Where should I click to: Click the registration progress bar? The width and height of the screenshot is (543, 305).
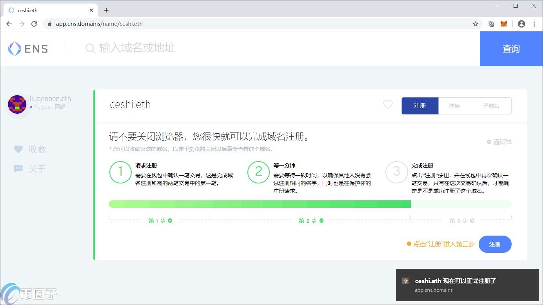(310, 204)
